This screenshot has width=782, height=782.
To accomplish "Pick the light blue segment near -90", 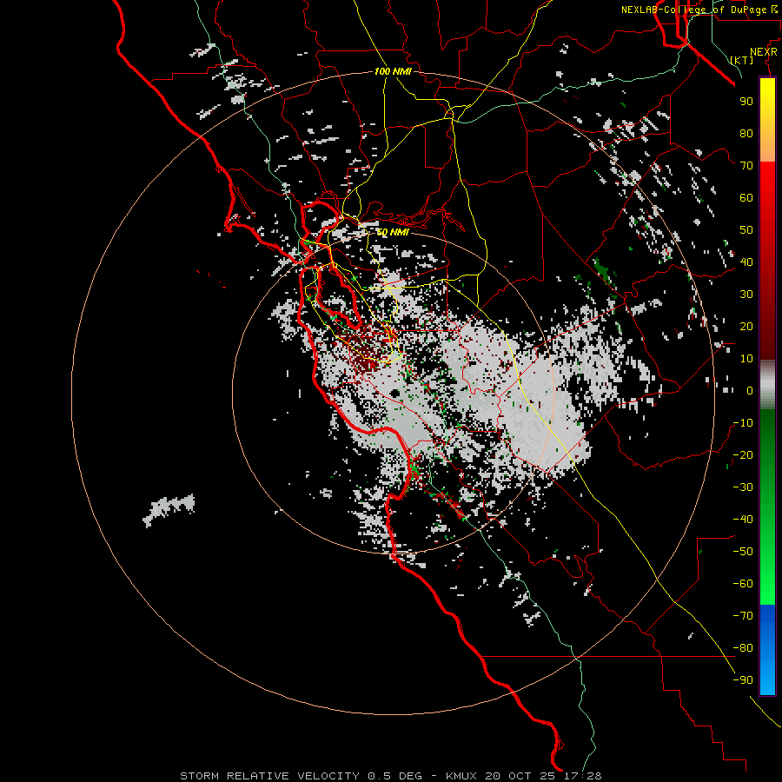I will pos(767,679).
